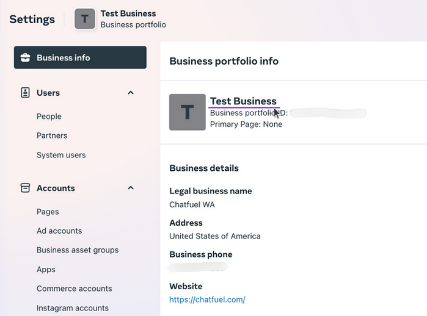Click the Settings title in header
The height and width of the screenshot is (316, 427).
coord(32,19)
